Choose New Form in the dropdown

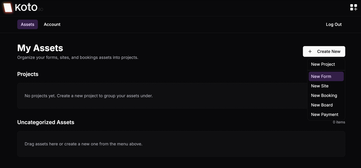321,76
